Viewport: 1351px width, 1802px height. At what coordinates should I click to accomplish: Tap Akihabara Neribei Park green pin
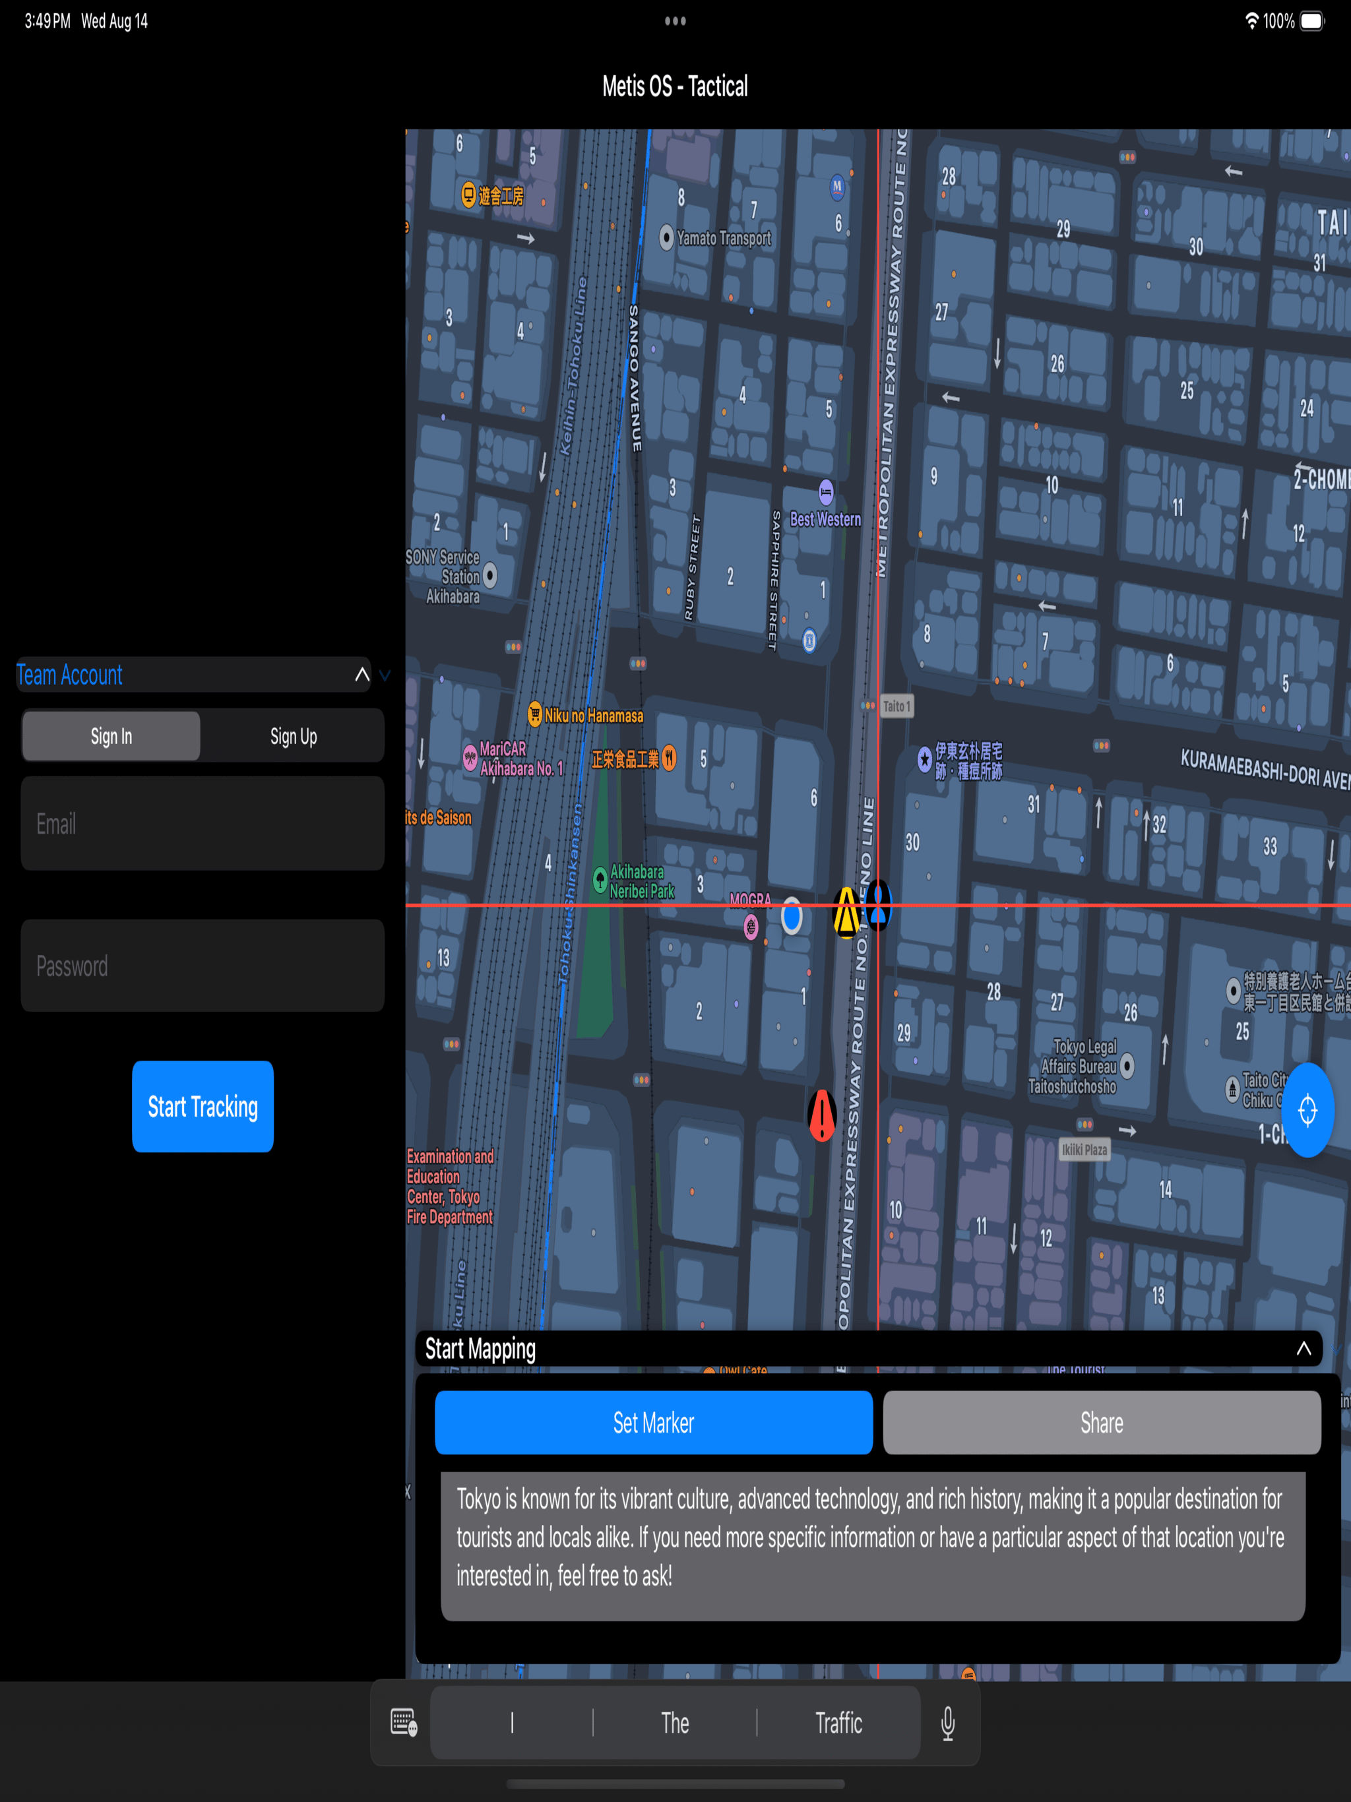click(600, 881)
